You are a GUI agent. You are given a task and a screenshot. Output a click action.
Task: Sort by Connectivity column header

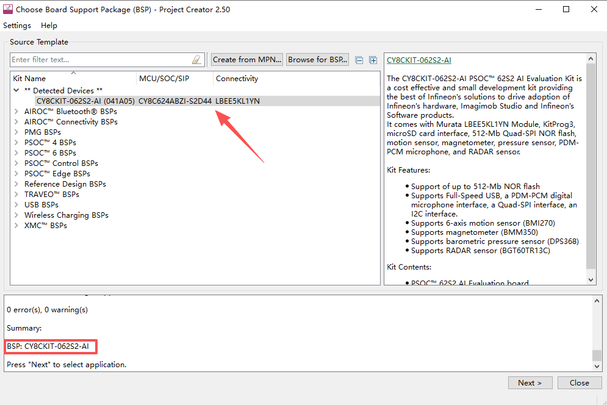237,78
